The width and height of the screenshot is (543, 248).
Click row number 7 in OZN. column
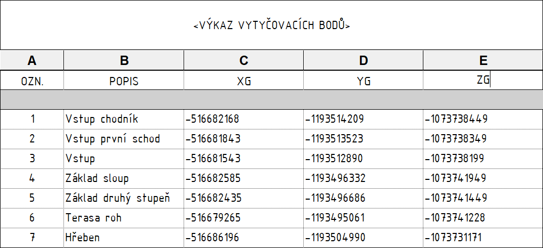pyautogui.click(x=32, y=238)
